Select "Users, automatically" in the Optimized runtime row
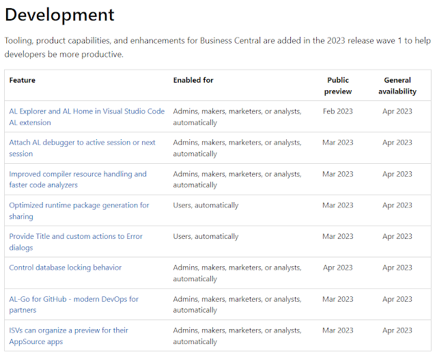This screenshot has height=355, width=437. (206, 205)
